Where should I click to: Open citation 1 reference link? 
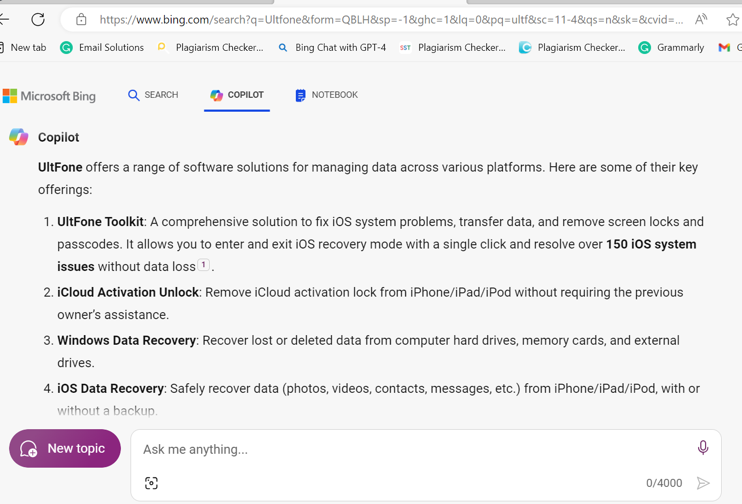click(x=203, y=265)
